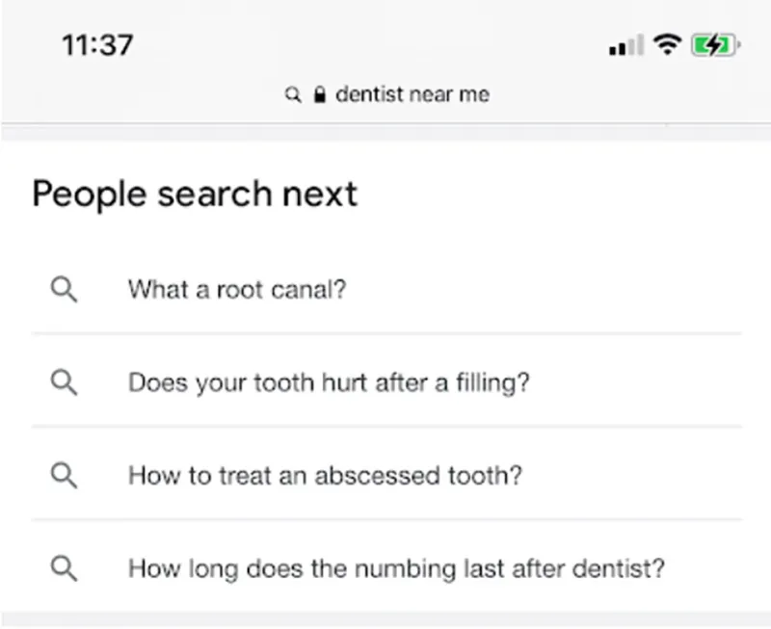Tap the padlock icon beside the search query

tap(321, 94)
